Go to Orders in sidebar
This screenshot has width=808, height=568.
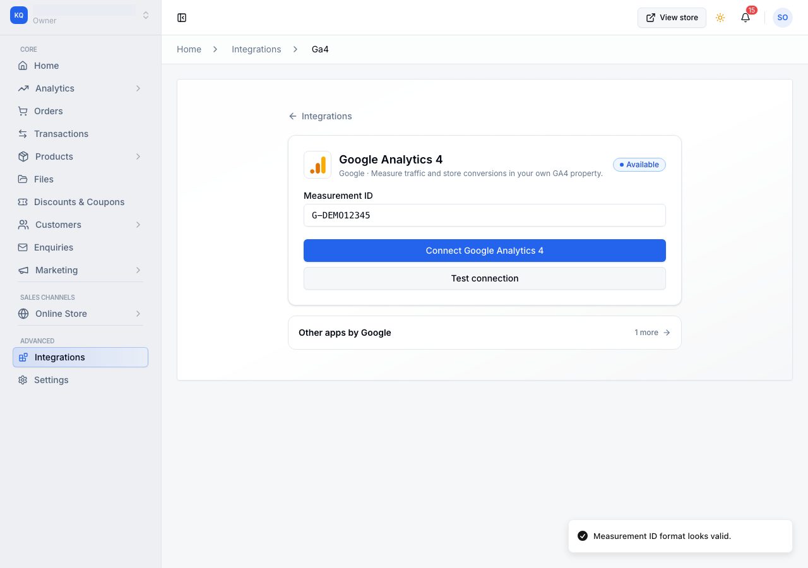point(80,111)
